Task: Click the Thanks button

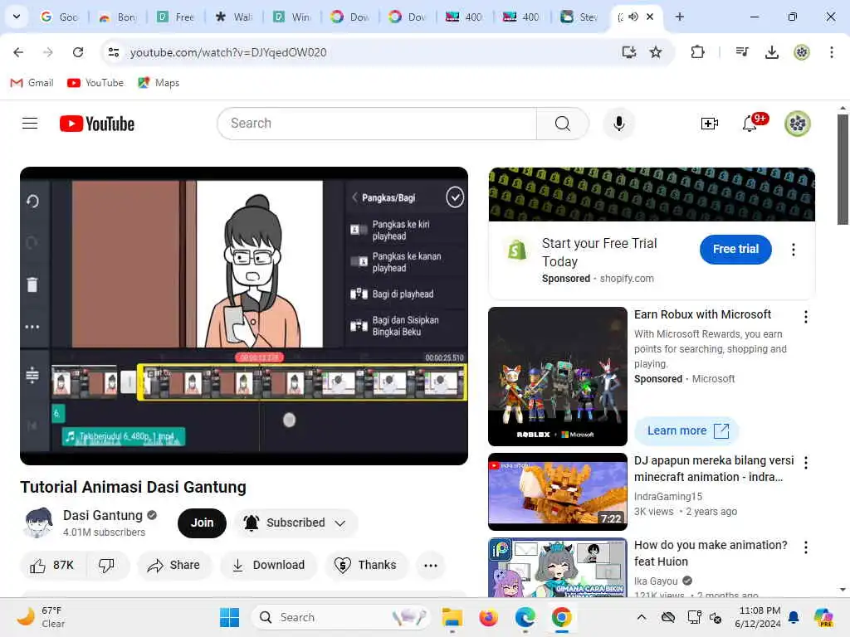Action: [x=366, y=566]
